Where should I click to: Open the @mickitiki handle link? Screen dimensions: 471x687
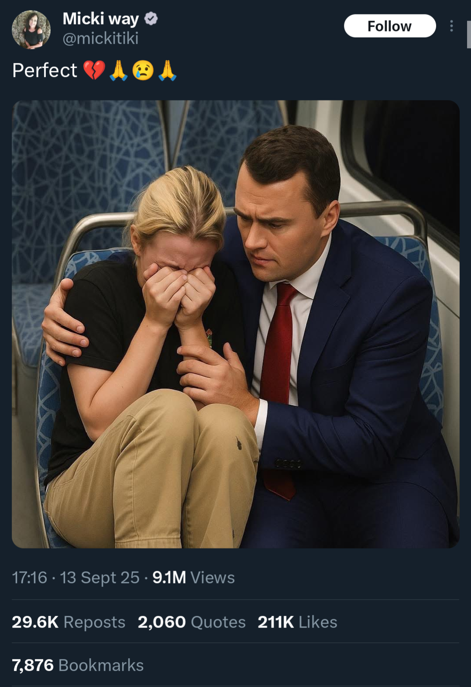pyautogui.click(x=100, y=39)
